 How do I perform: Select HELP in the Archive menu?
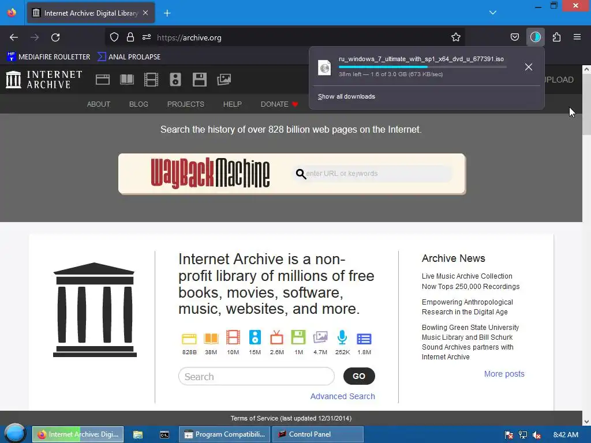[233, 104]
